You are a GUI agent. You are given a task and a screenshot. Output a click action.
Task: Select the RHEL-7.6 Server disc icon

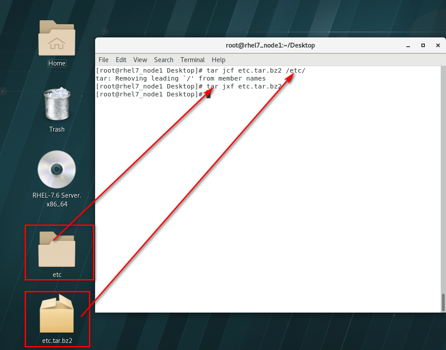tap(57, 169)
